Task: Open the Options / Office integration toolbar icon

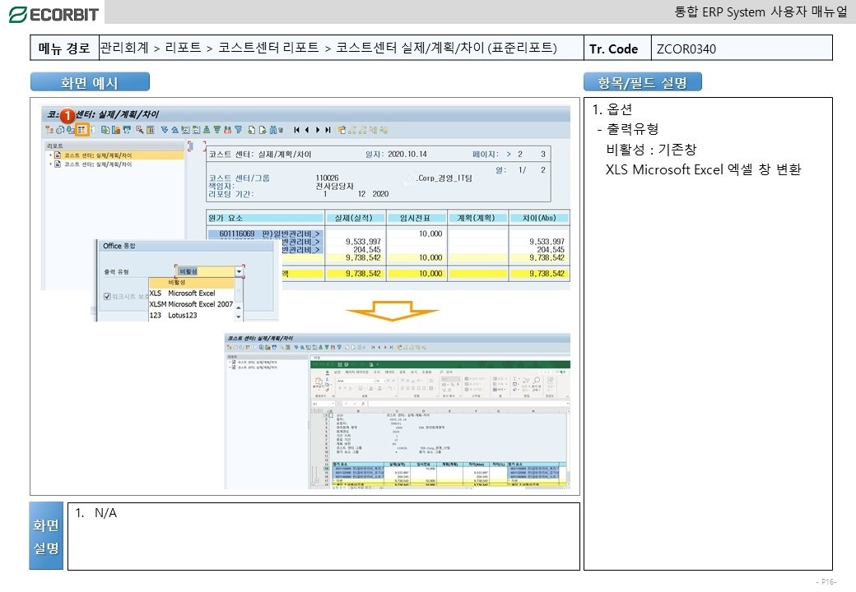Action: (x=81, y=130)
